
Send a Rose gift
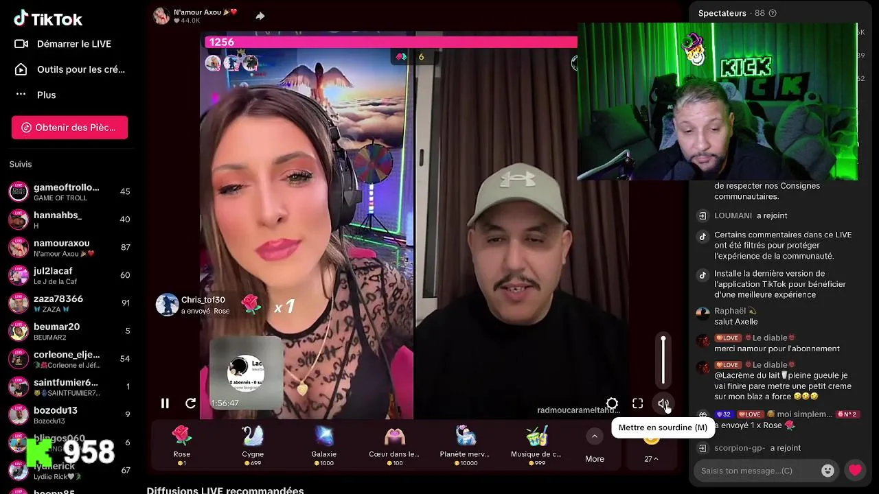(182, 445)
